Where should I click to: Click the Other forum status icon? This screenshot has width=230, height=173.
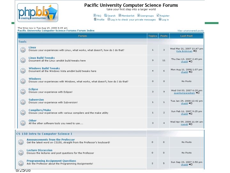[x=23, y=123]
